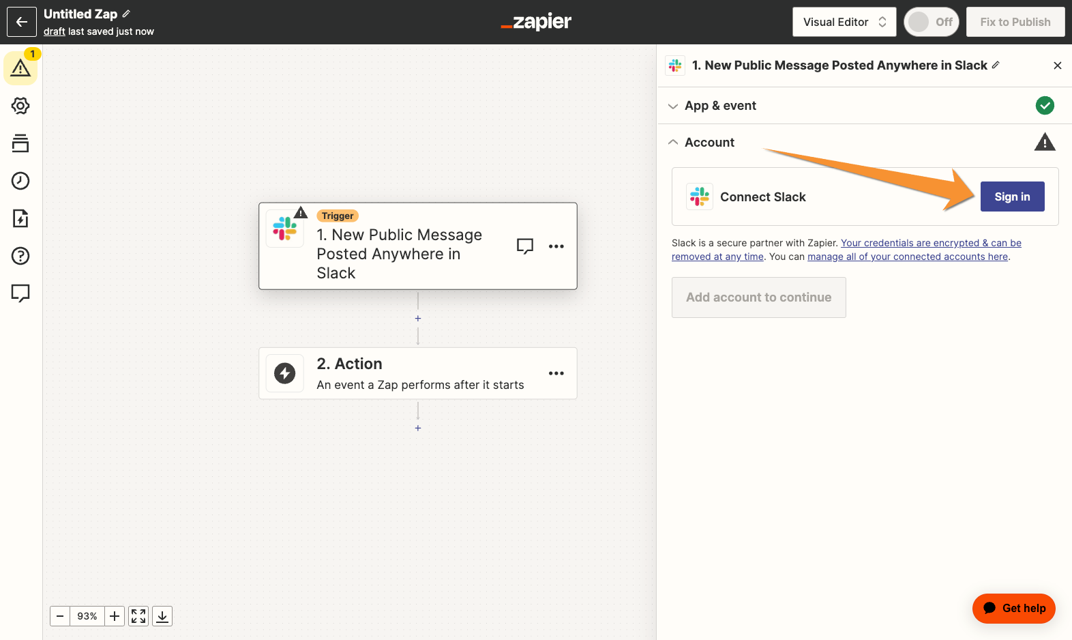Export the Zap canvas image
This screenshot has height=640, width=1072.
[x=162, y=616]
